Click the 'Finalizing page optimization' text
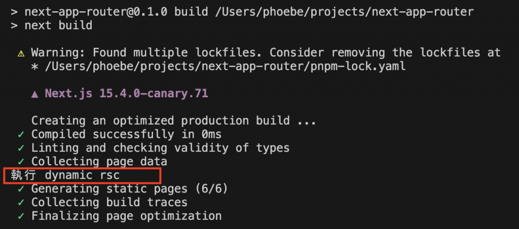519x229 pixels. [x=126, y=216]
